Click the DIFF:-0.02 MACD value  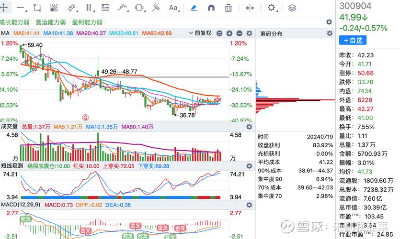coord(89,205)
